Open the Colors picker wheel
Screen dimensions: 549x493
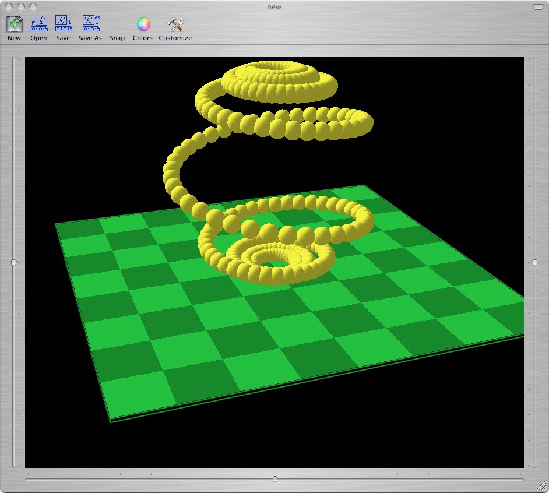click(143, 24)
